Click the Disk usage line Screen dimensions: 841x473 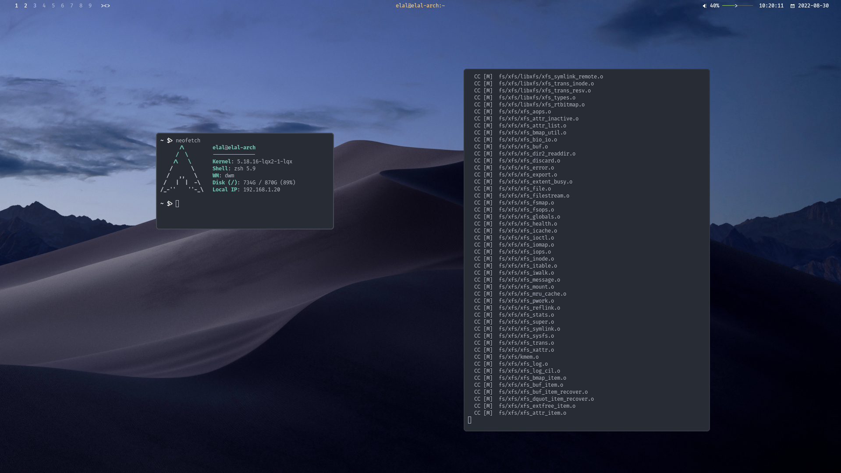point(254,183)
